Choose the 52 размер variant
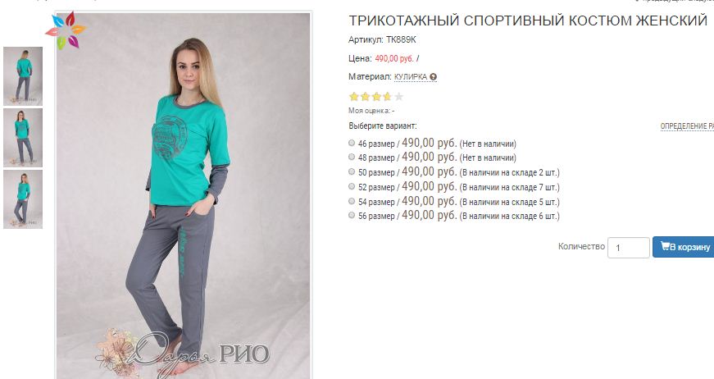 (x=352, y=186)
